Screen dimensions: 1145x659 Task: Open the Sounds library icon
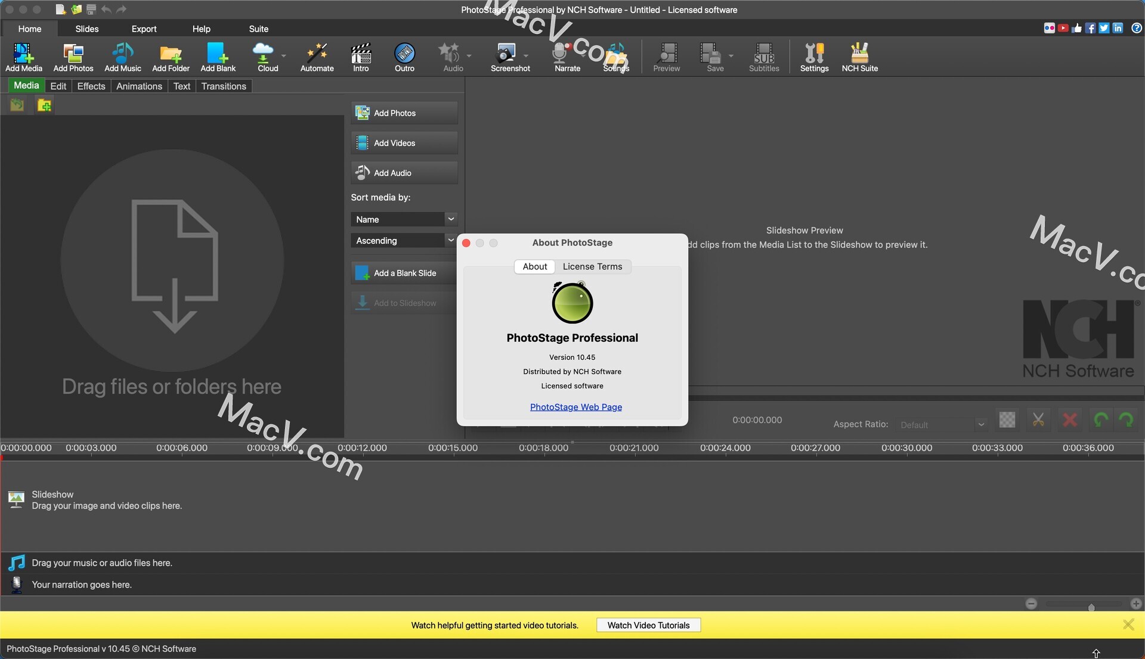click(x=616, y=57)
